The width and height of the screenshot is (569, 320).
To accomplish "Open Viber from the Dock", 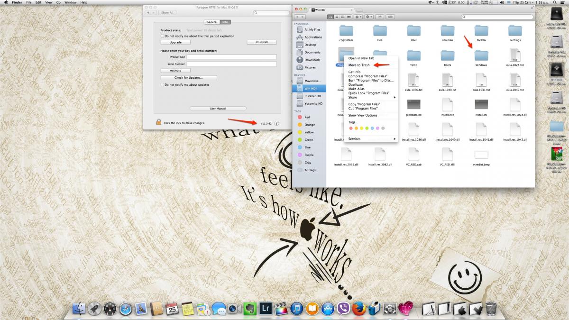I will point(343,309).
